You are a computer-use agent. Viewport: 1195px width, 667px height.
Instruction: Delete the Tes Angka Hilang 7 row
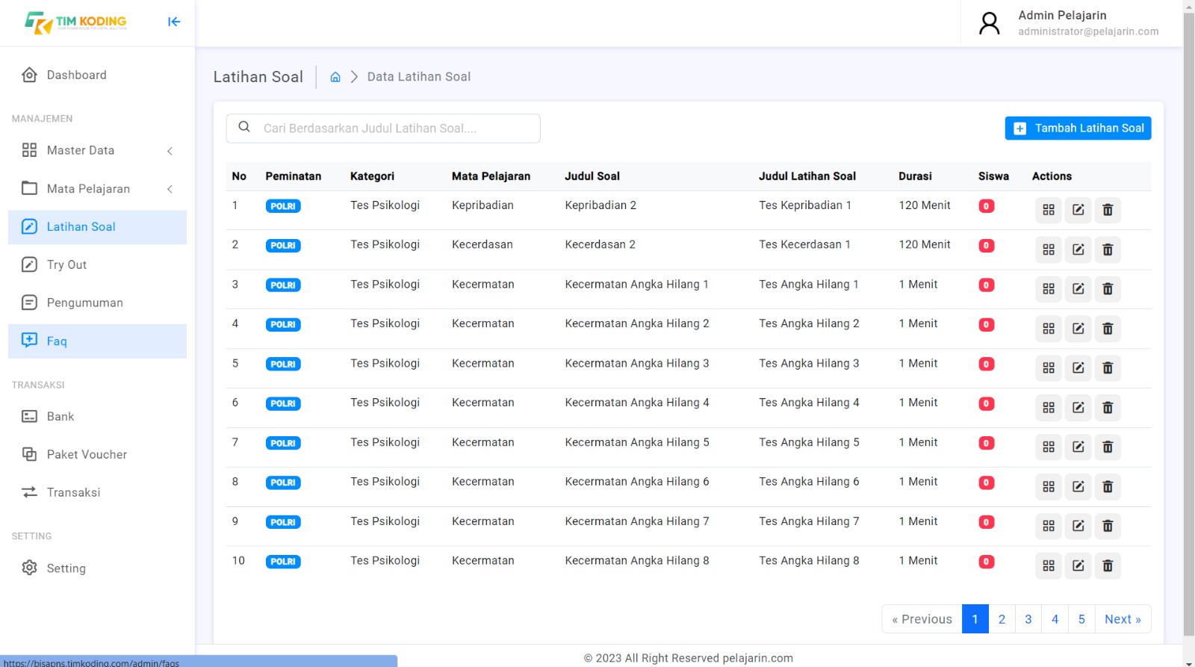click(x=1108, y=527)
